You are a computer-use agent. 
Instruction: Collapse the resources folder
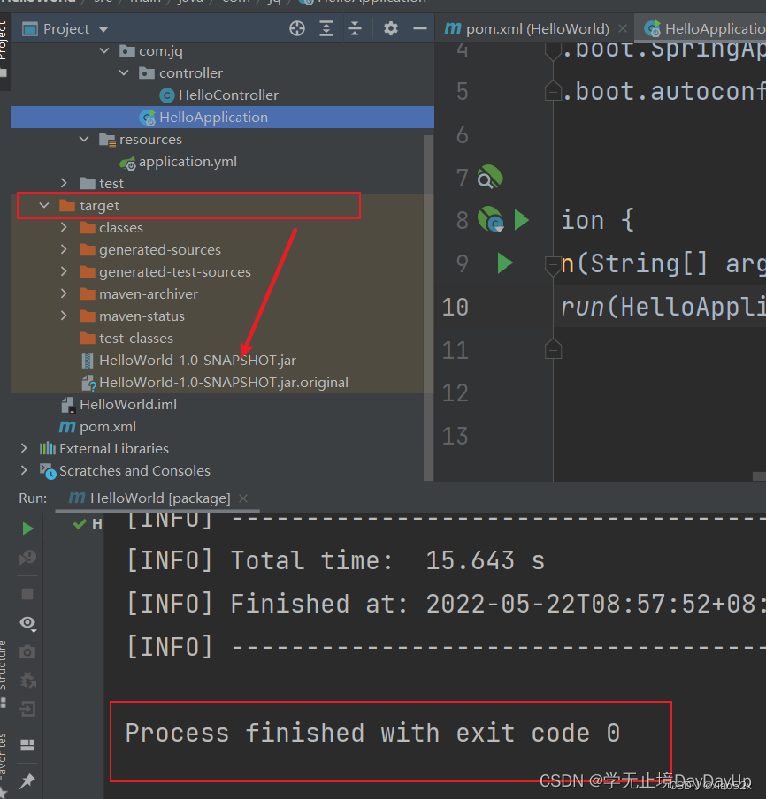[84, 139]
